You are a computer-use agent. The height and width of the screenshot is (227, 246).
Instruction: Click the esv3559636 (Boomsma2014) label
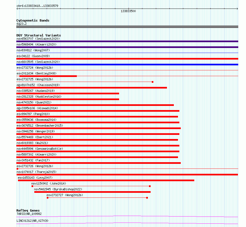click(36, 120)
